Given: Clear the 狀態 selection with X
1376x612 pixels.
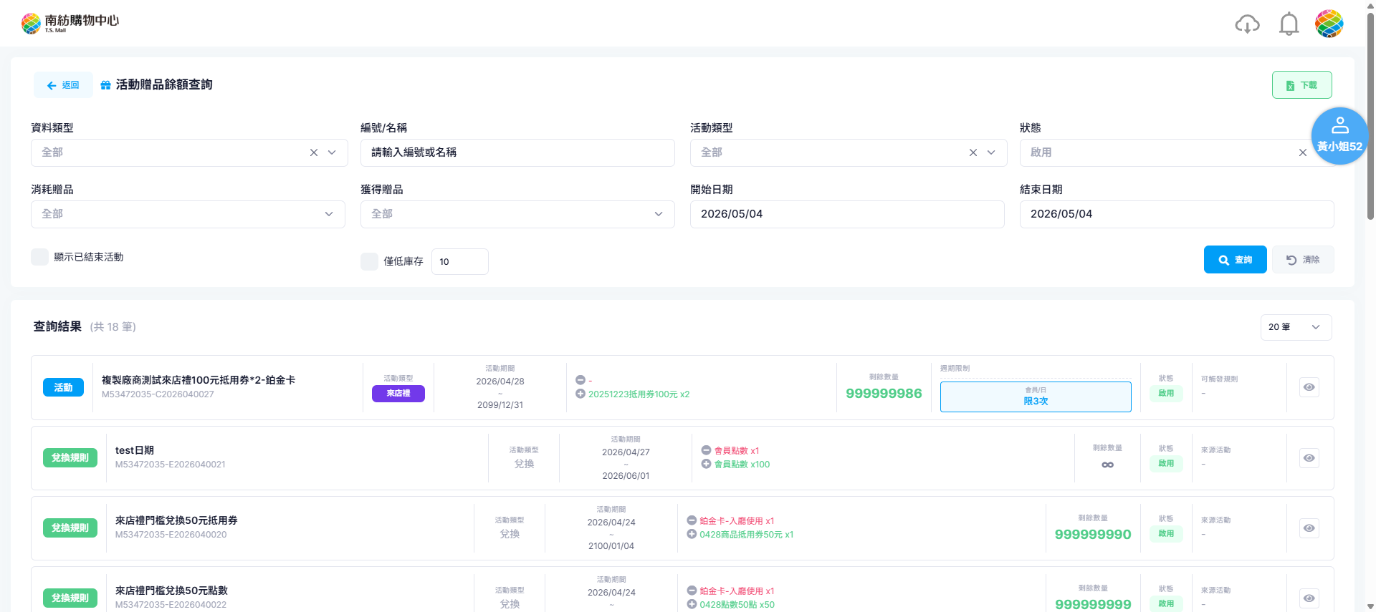Looking at the screenshot, I should pyautogui.click(x=1303, y=152).
